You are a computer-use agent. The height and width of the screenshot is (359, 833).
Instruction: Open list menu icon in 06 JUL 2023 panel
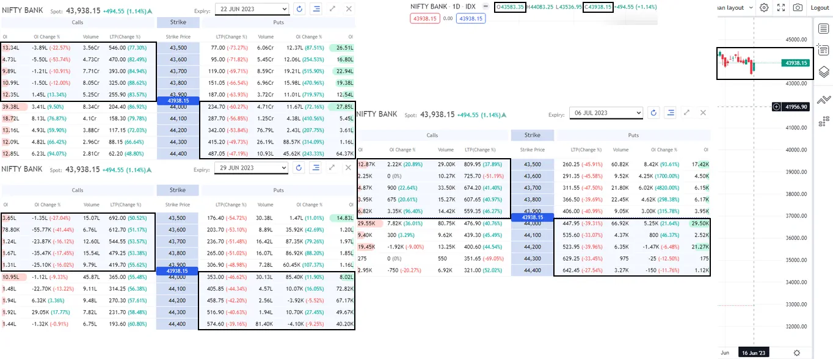(671, 113)
